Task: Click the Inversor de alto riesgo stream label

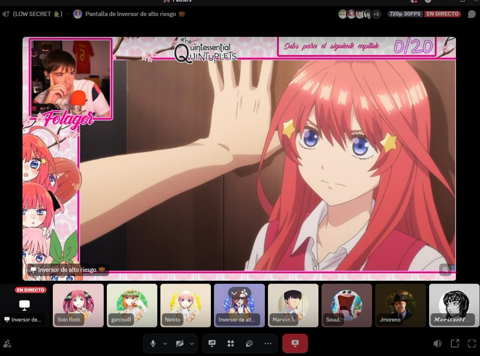Action: 68,270
